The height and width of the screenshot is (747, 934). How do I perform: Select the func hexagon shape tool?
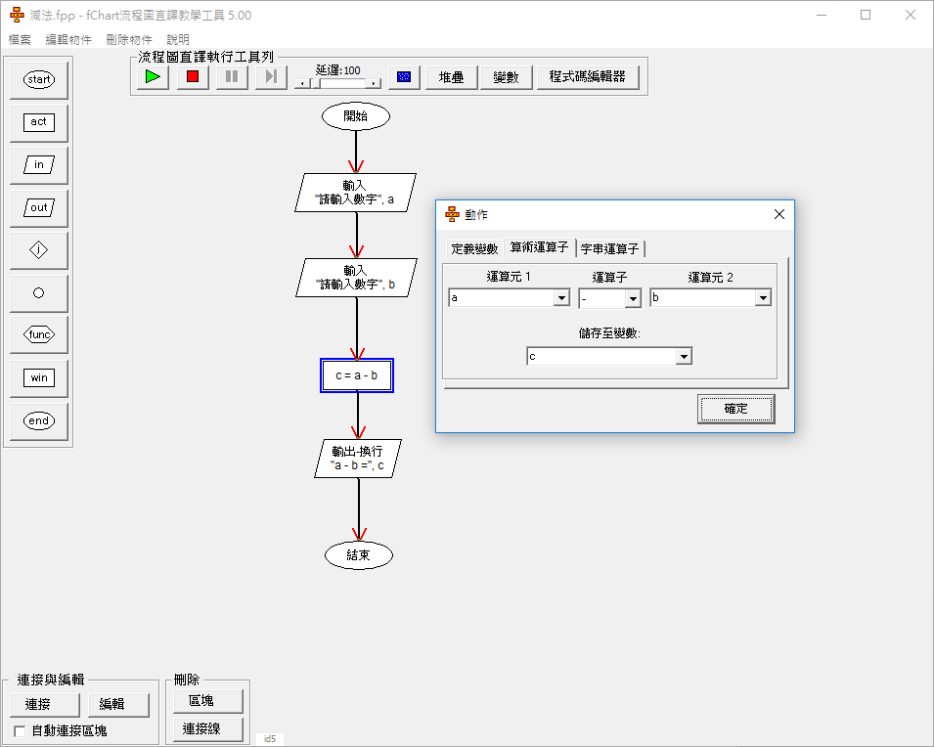39,335
